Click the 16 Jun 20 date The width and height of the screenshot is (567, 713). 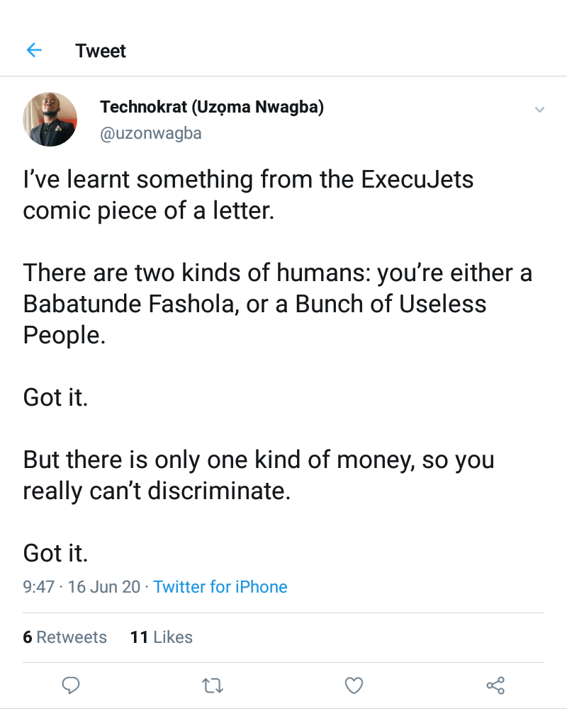[x=104, y=587]
